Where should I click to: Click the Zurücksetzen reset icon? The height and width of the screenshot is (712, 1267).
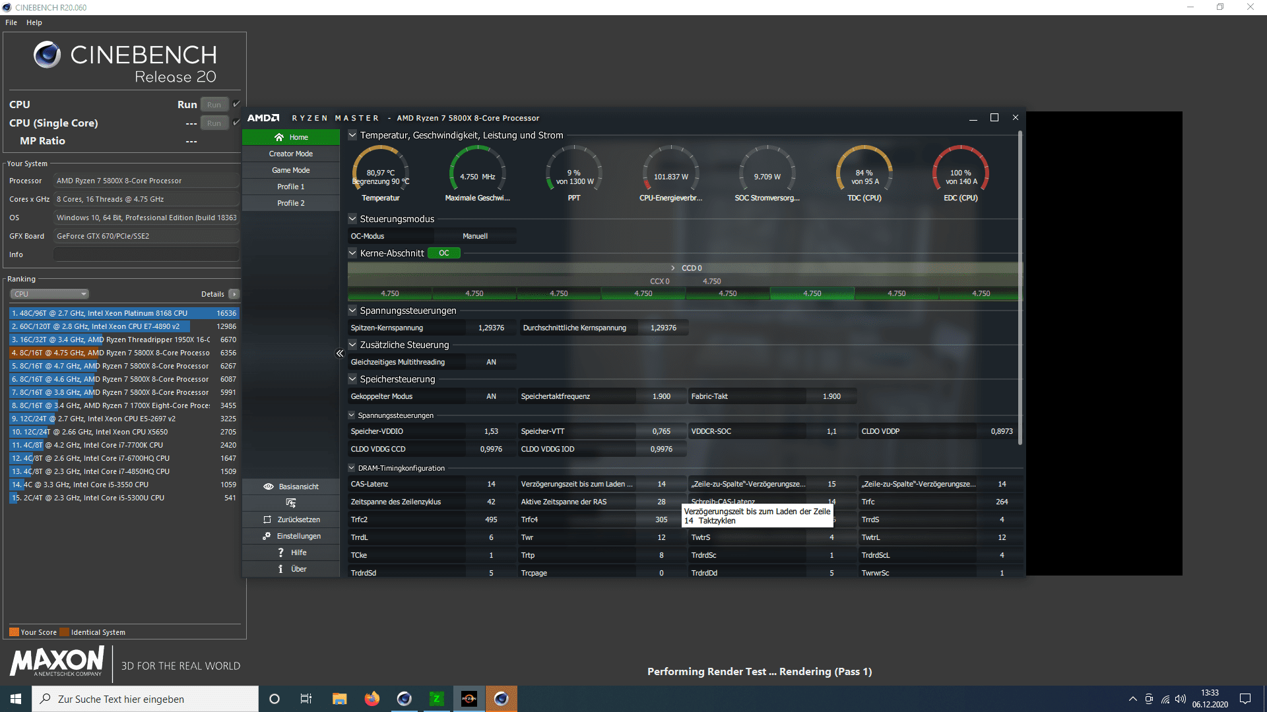[267, 519]
